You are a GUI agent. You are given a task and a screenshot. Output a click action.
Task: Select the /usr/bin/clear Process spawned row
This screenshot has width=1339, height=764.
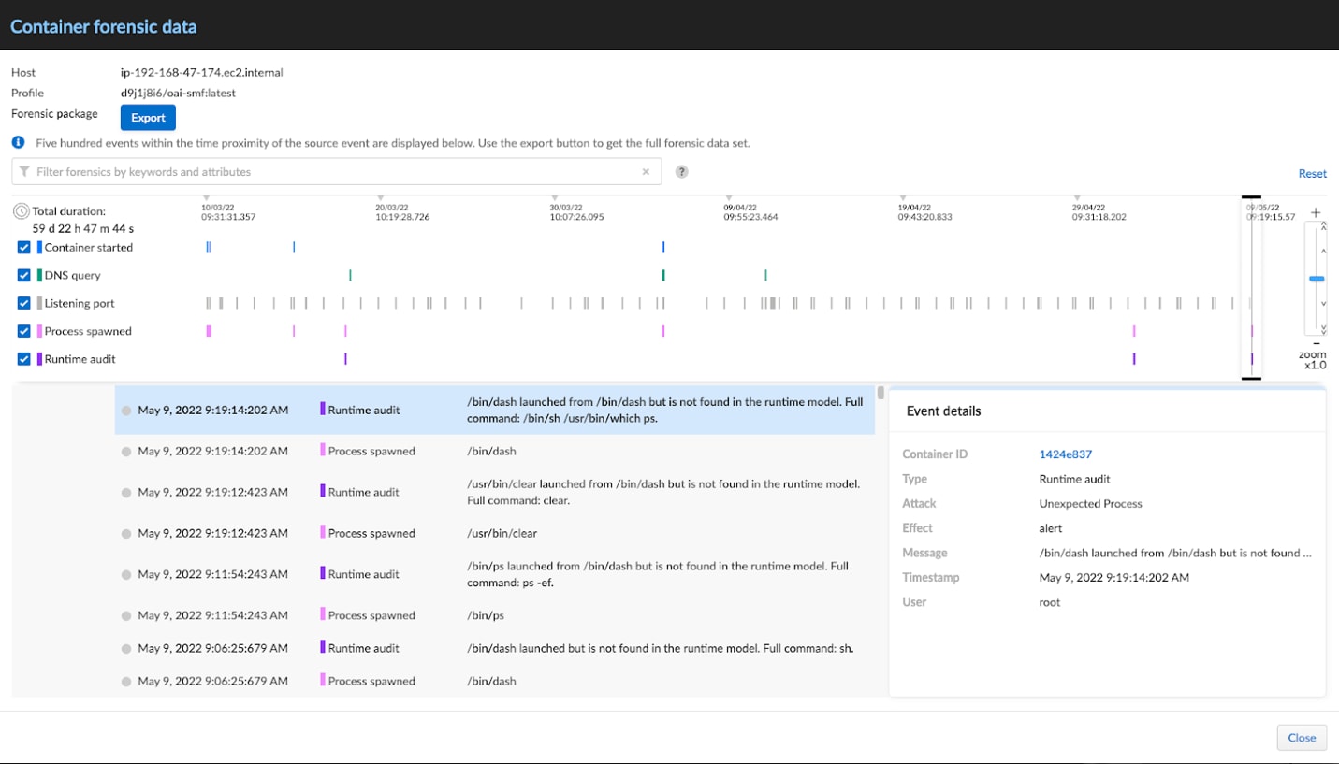click(494, 533)
